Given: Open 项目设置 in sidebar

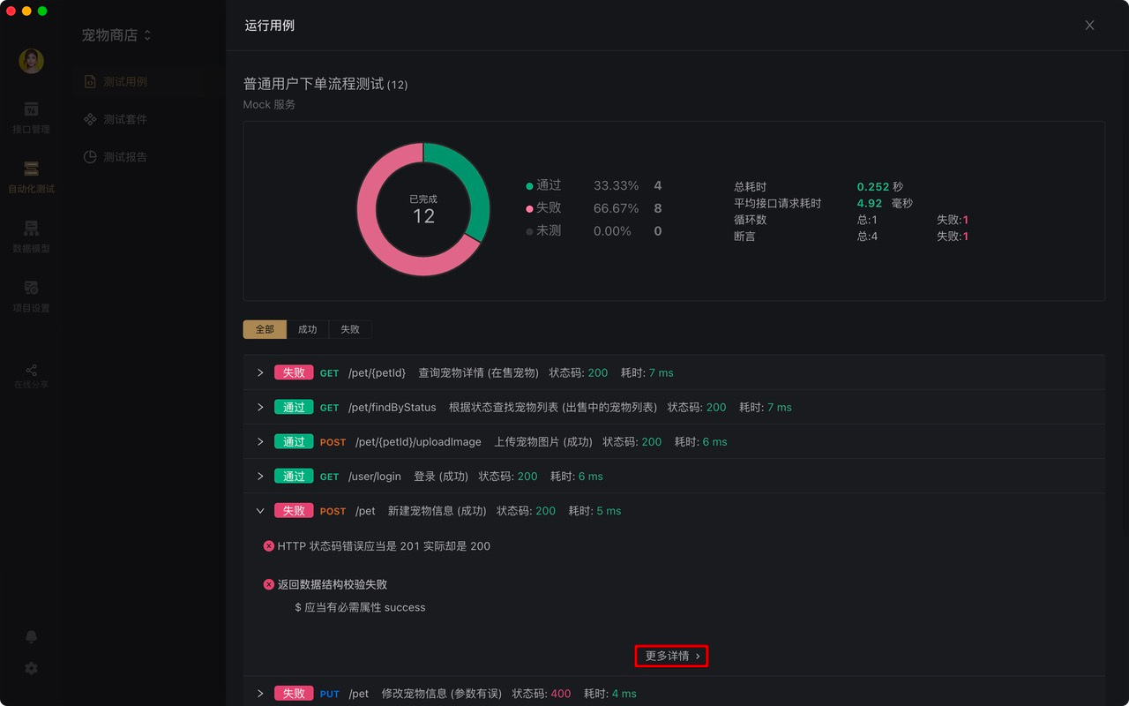Looking at the screenshot, I should pyautogui.click(x=31, y=296).
